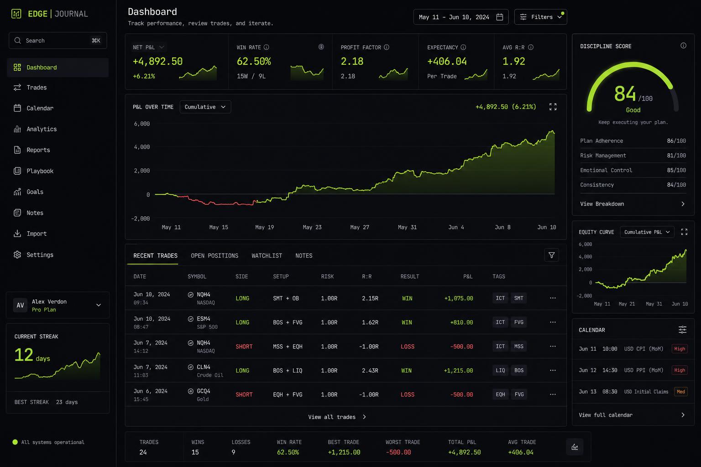Open the May 11 - Jun 10 date range picker
Image resolution: width=701 pixels, height=467 pixels.
click(461, 17)
